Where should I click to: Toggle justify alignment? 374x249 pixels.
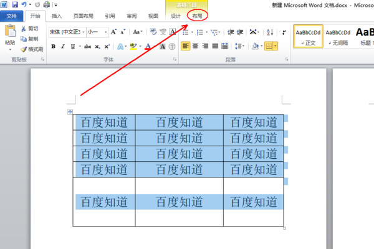[x=215, y=46]
